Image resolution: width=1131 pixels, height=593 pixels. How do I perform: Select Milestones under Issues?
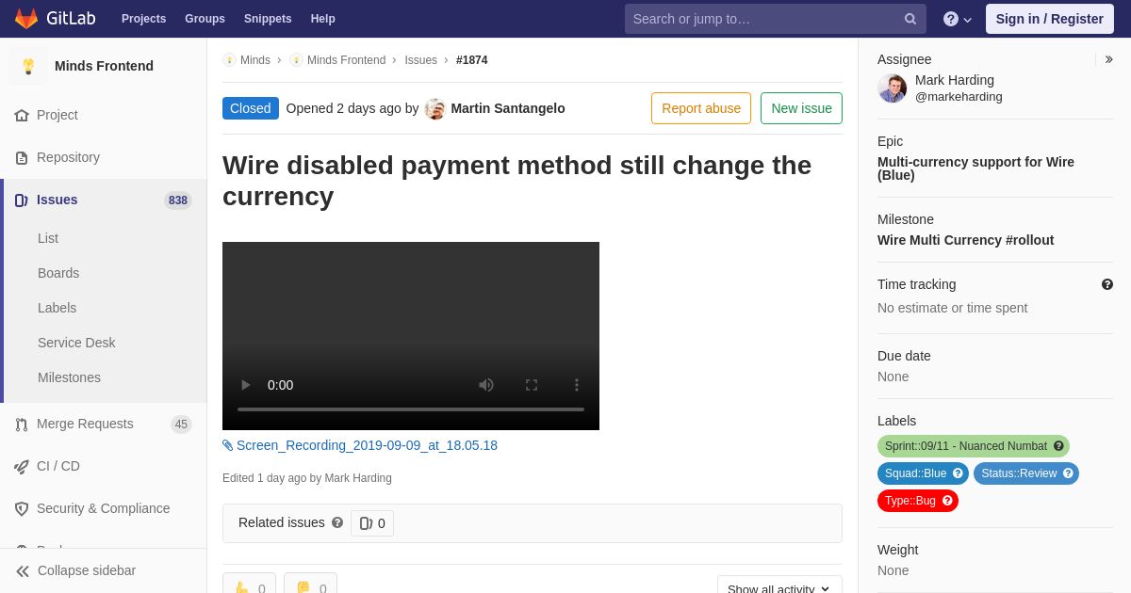click(69, 377)
